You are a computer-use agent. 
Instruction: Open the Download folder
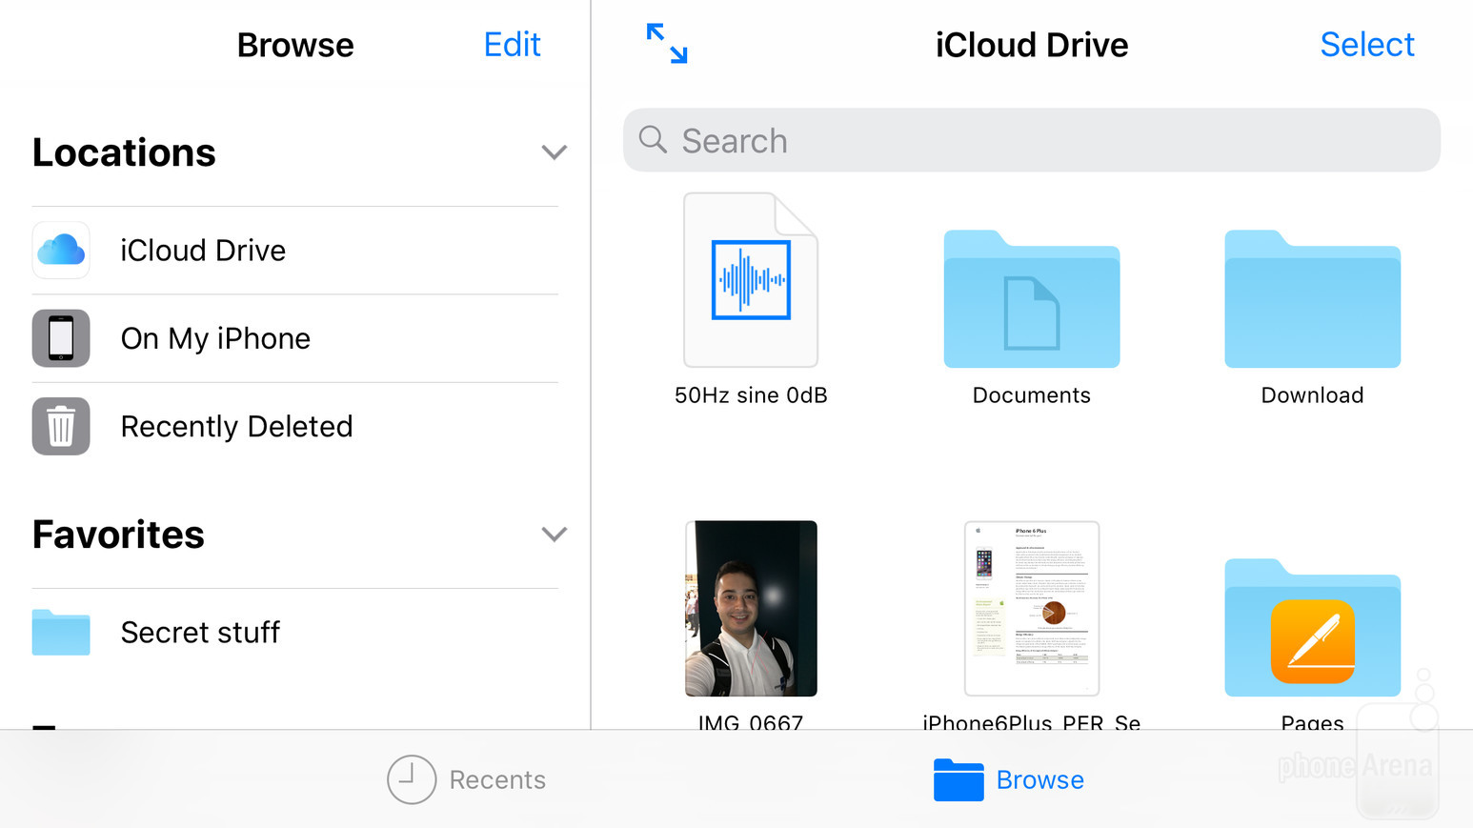click(1312, 300)
